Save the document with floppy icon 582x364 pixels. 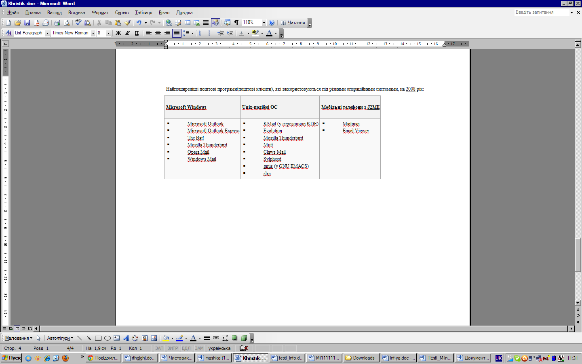tap(27, 23)
